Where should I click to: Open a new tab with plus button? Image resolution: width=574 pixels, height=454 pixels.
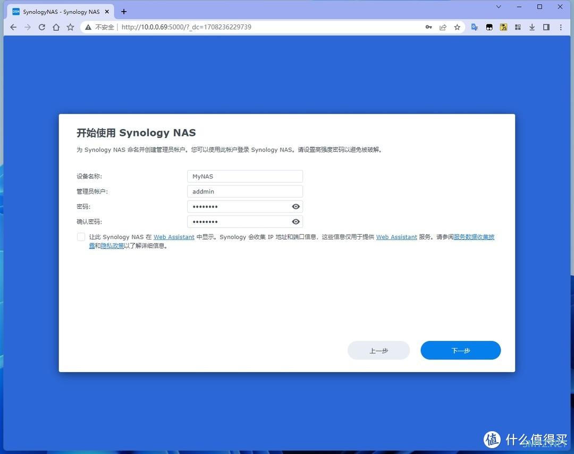tap(124, 12)
